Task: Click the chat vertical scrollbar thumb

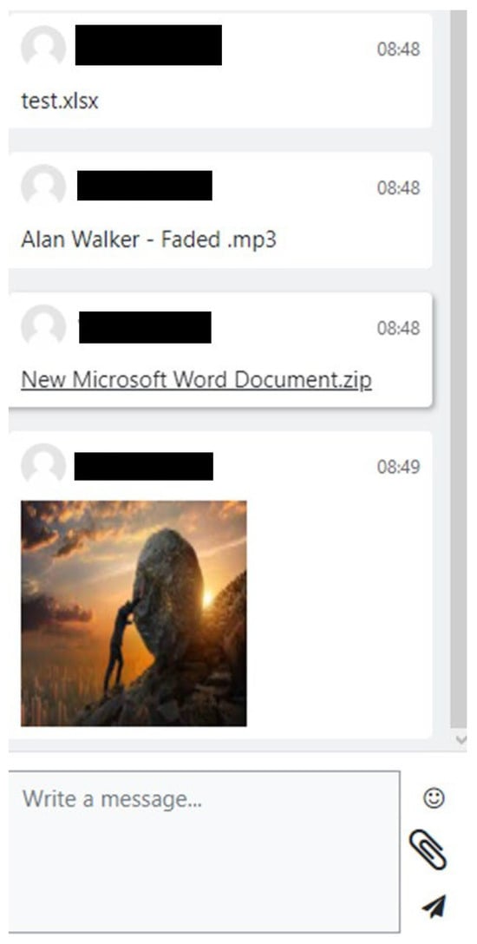Action: click(x=458, y=369)
